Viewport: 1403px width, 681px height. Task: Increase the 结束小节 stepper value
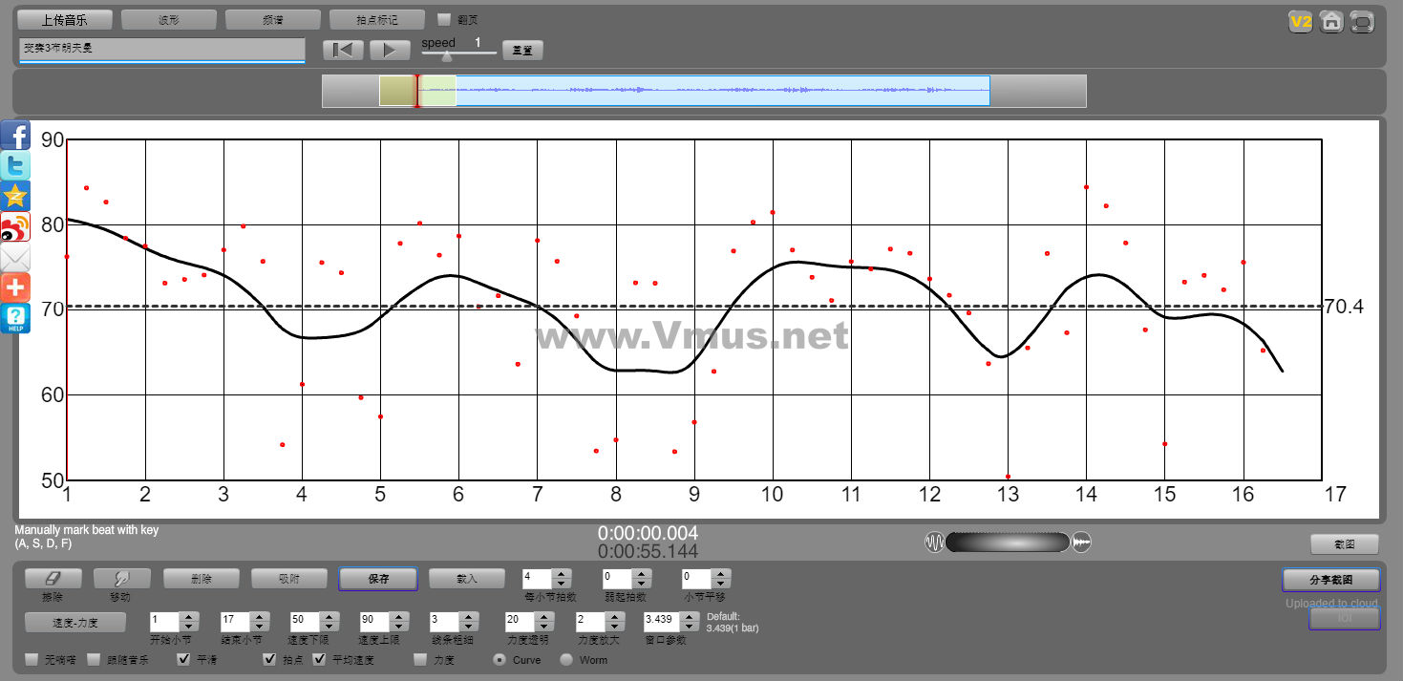point(260,616)
